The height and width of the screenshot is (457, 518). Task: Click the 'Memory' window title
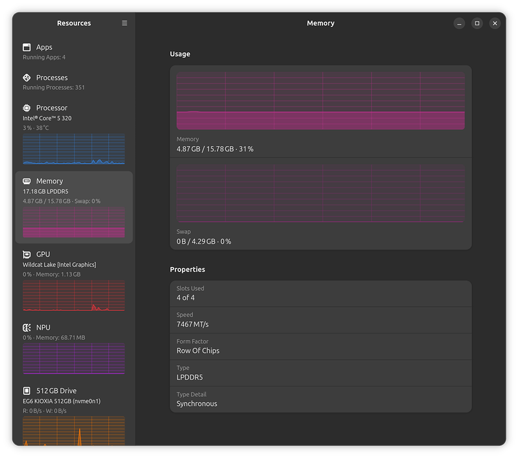click(x=321, y=23)
